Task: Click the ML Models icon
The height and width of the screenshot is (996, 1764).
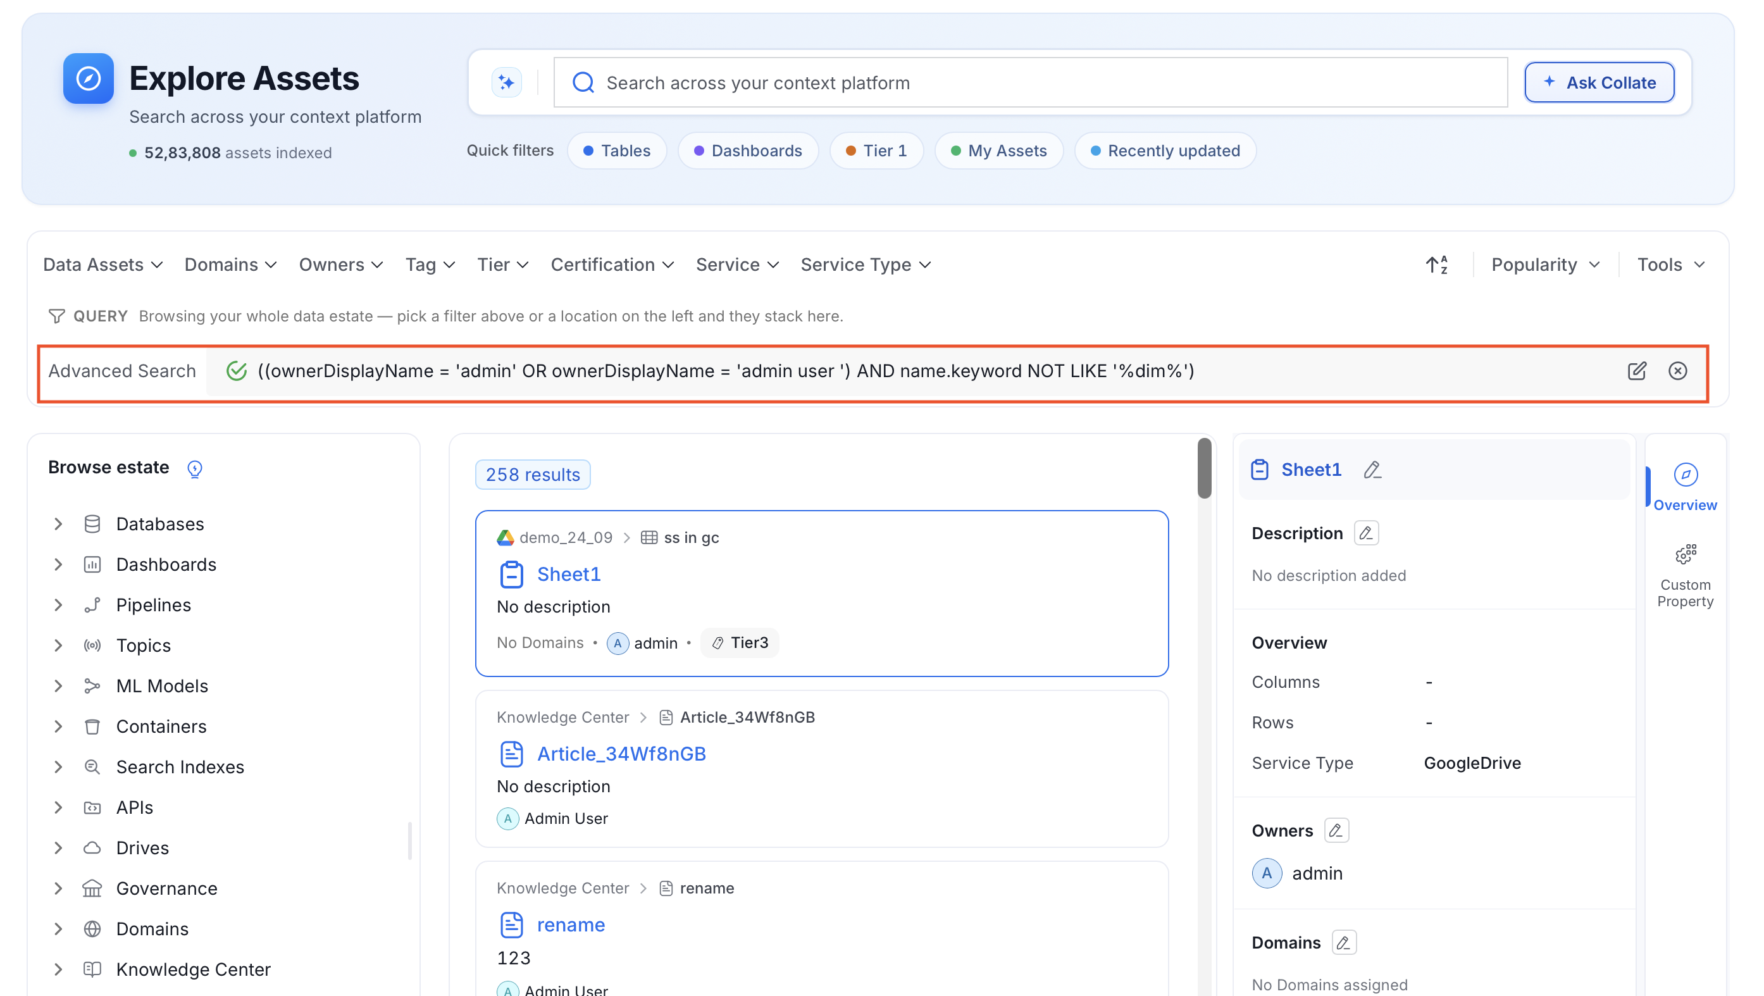Action: click(x=92, y=686)
